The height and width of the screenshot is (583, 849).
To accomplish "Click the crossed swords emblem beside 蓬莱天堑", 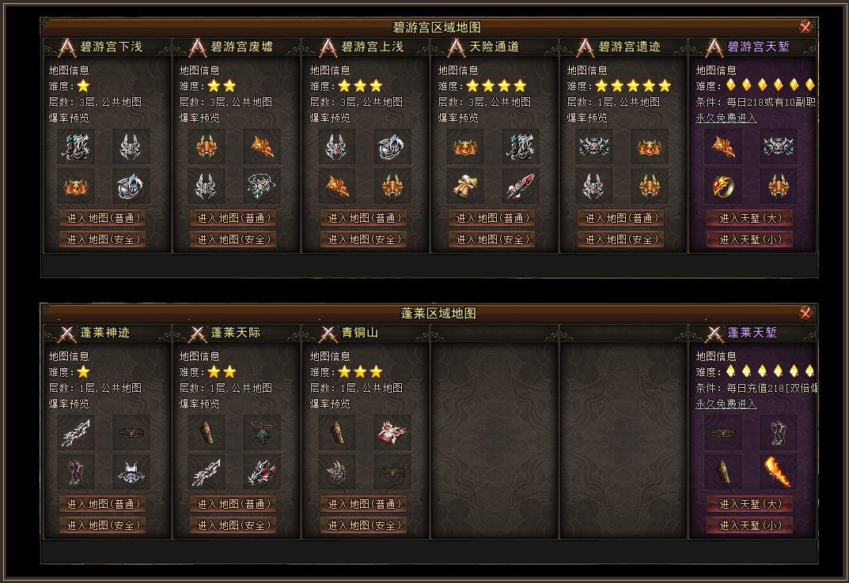I will pyautogui.click(x=714, y=333).
